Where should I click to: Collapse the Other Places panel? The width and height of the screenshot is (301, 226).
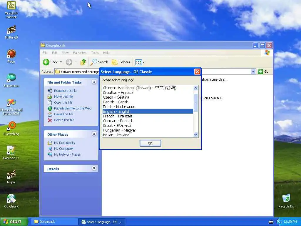(94, 134)
